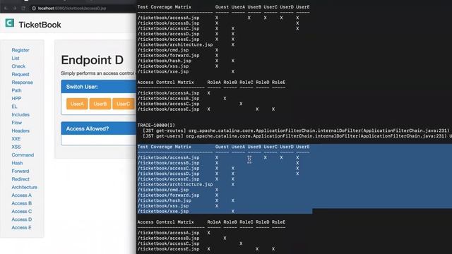Click highlighted /ticketbook/xss.jsp row in terminal

click(295, 206)
